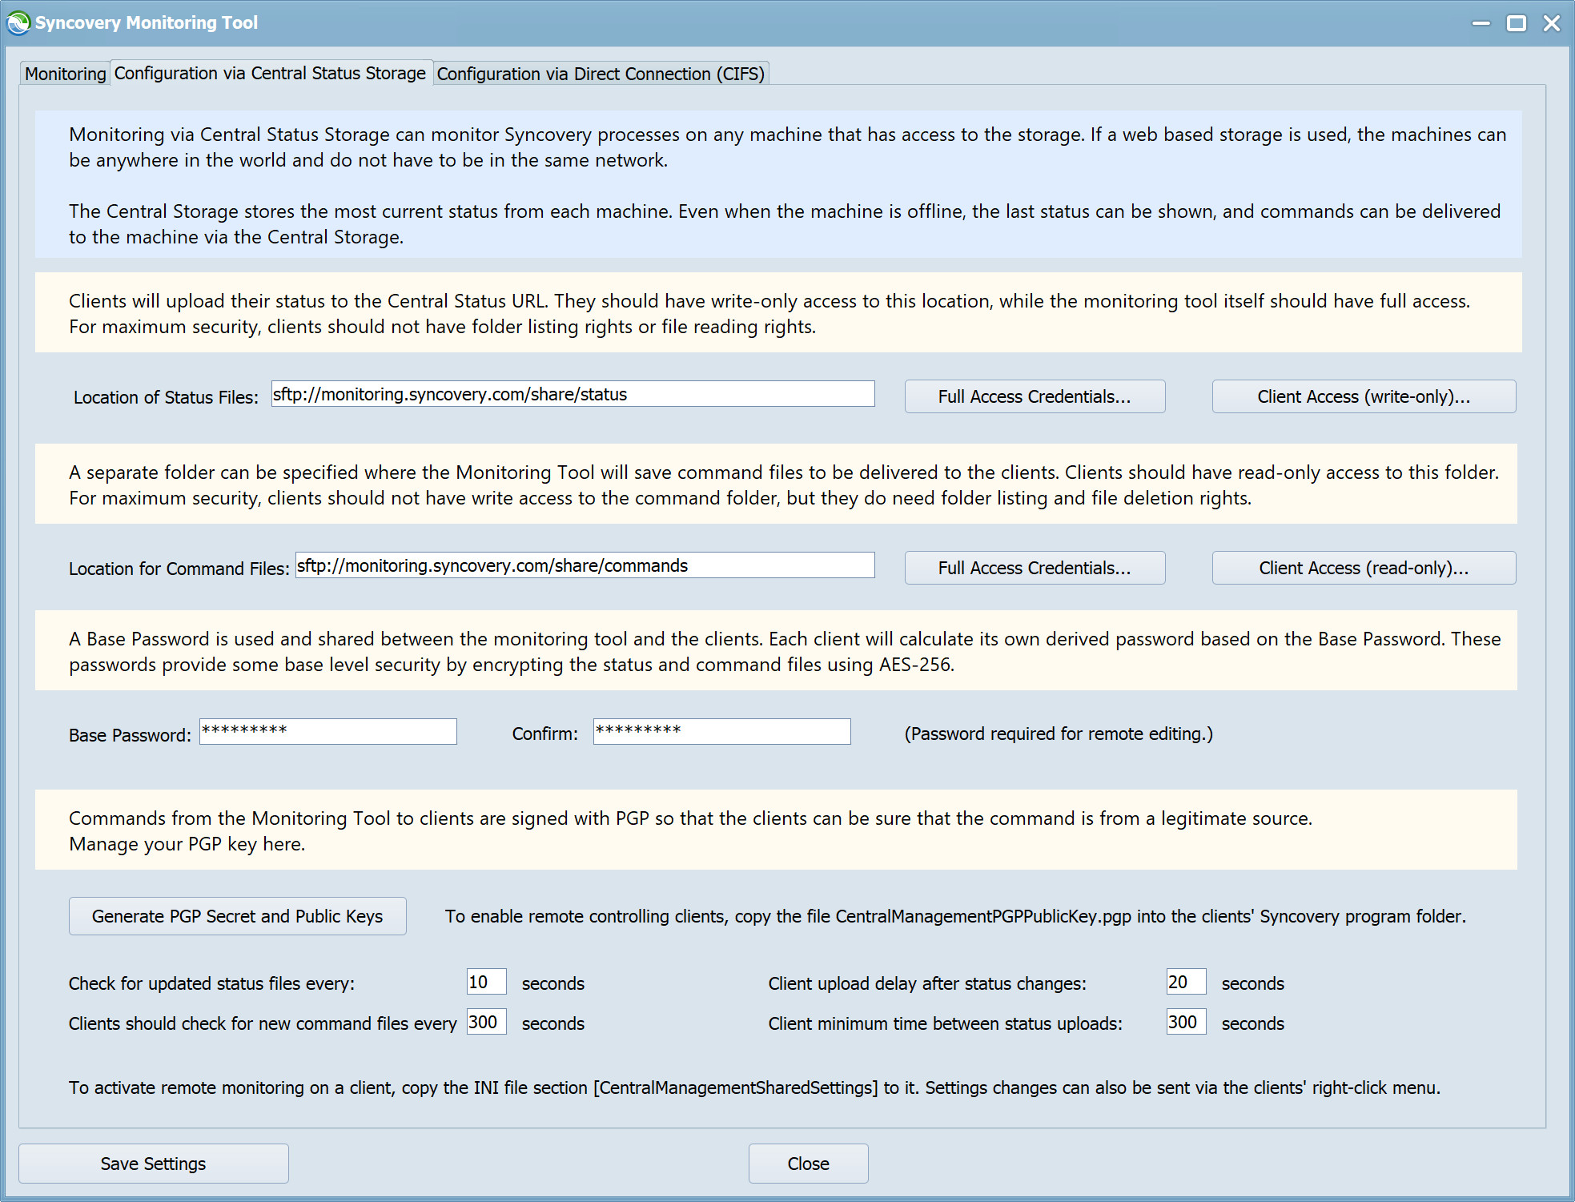The image size is (1575, 1202).
Task: Minimize the Syncovery Monitoring Tool window
Action: pos(1481,23)
